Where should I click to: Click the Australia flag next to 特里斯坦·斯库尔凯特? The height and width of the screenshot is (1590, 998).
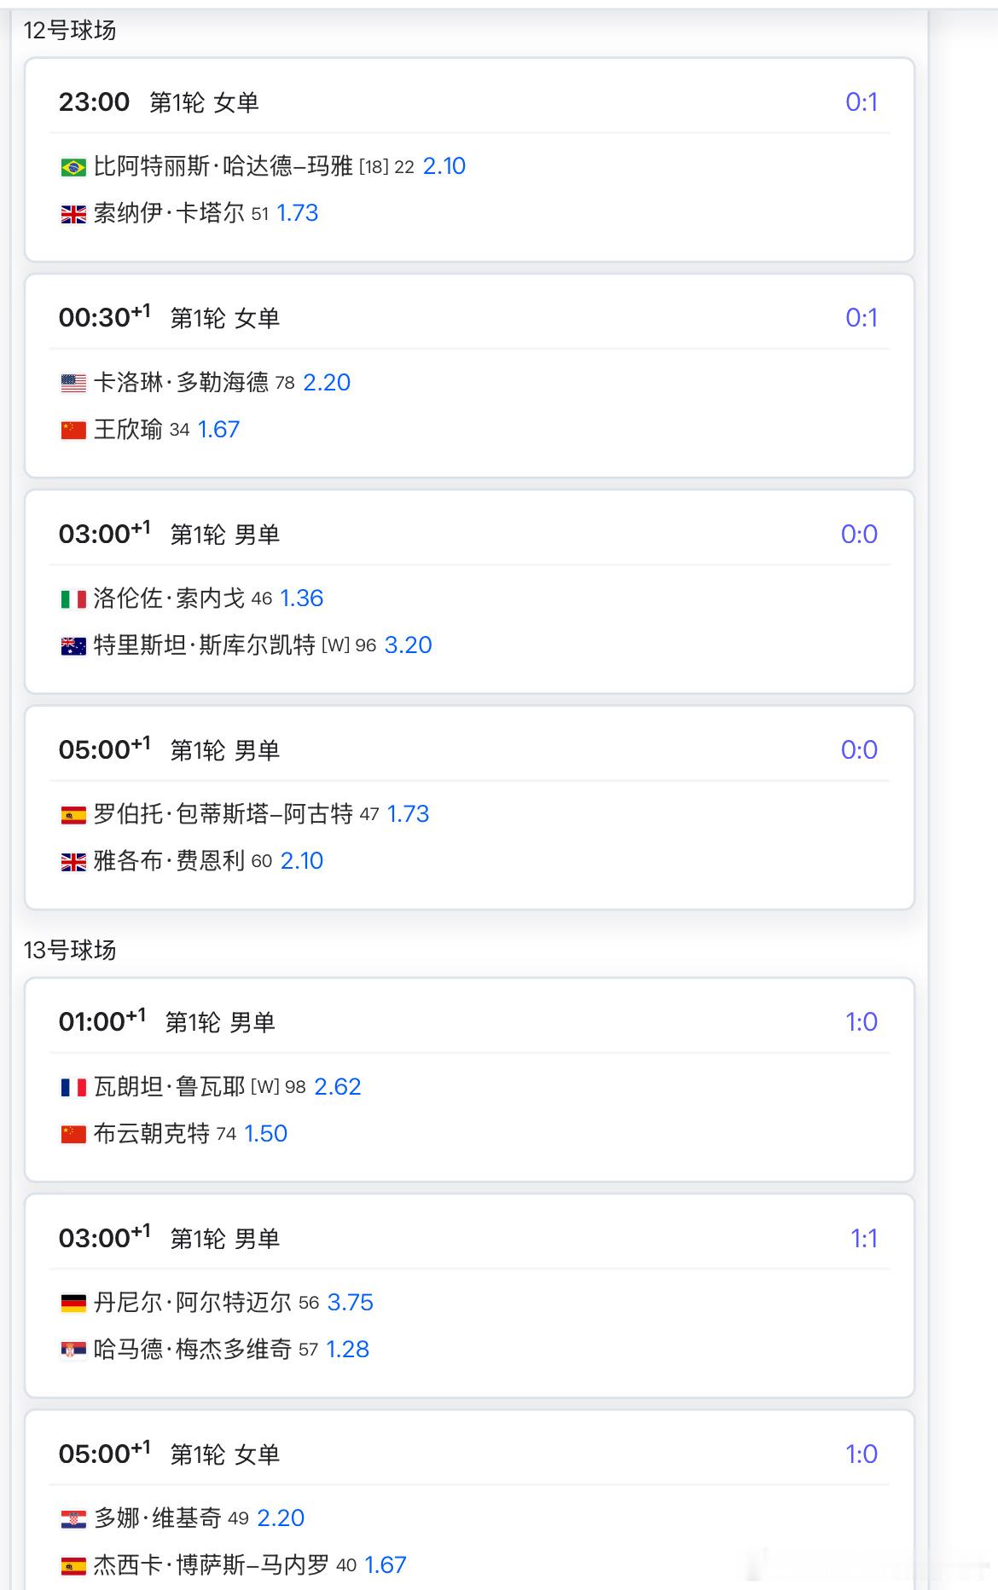pos(73,646)
